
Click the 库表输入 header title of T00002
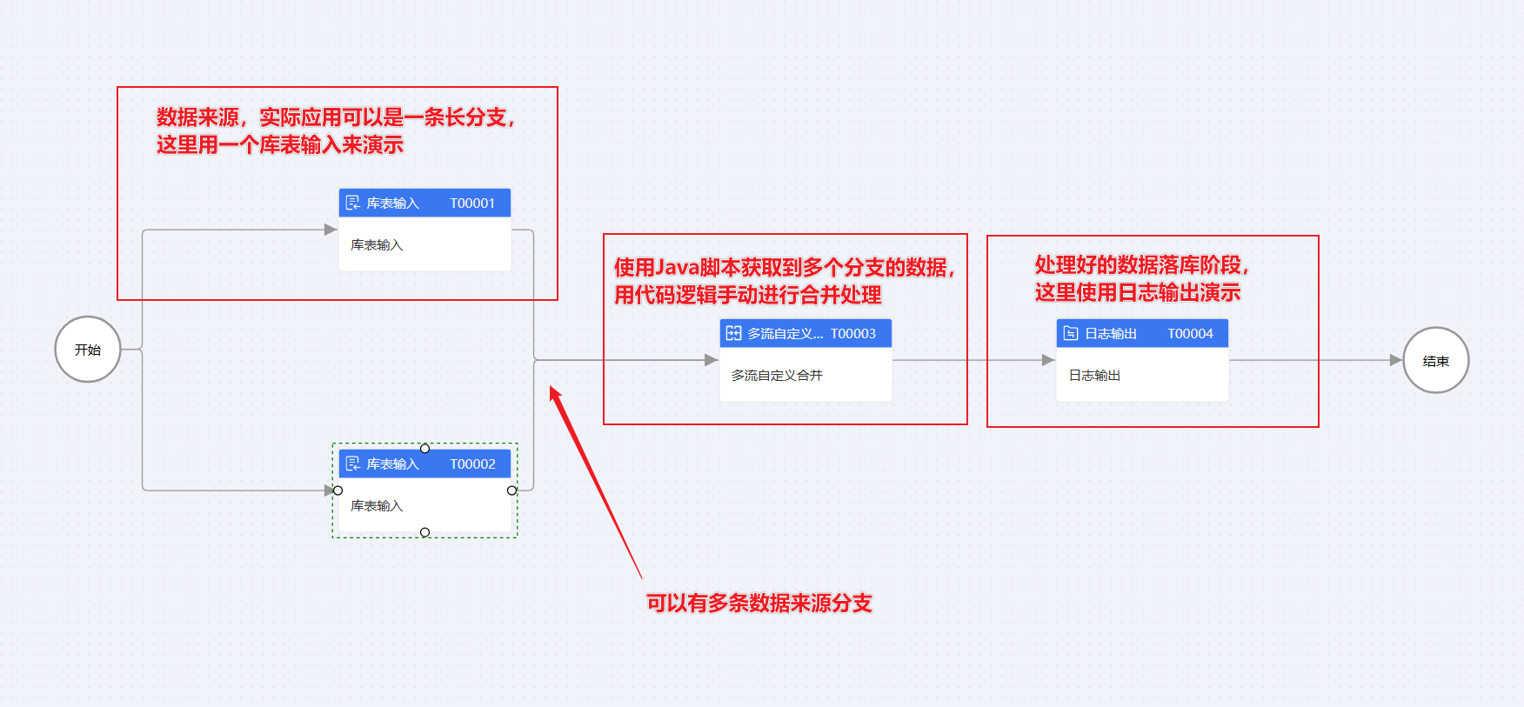click(392, 464)
